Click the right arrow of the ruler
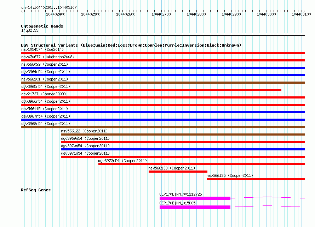This screenshot has width=315, height=227. coord(304,11)
